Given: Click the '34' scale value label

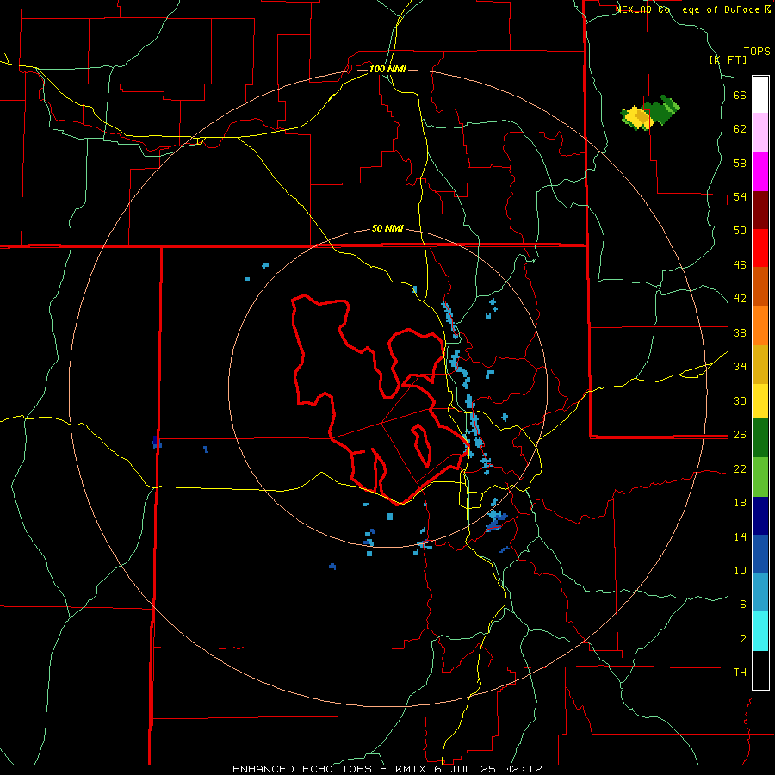Looking at the screenshot, I should (740, 366).
